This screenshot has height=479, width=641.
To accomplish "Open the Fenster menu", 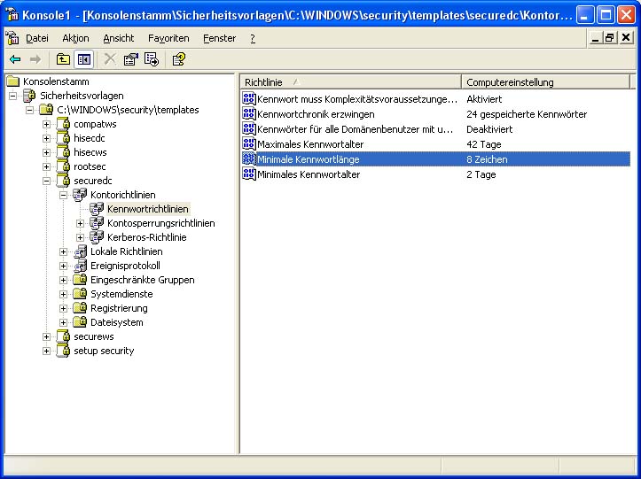I will (220, 38).
